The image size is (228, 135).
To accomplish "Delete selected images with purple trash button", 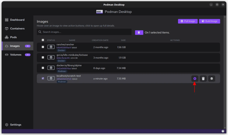I will (139, 32).
